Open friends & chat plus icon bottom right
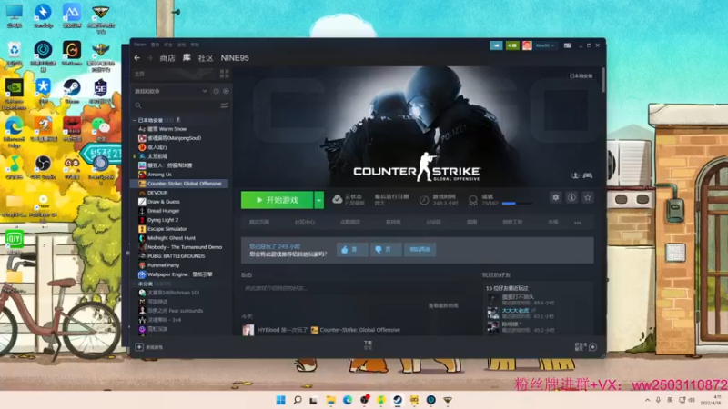 (x=593, y=347)
